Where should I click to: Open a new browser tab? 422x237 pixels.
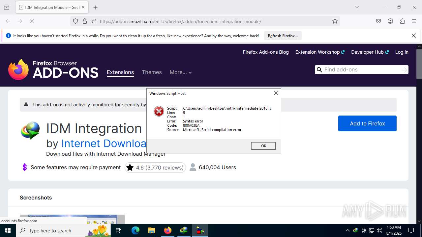[95, 7]
